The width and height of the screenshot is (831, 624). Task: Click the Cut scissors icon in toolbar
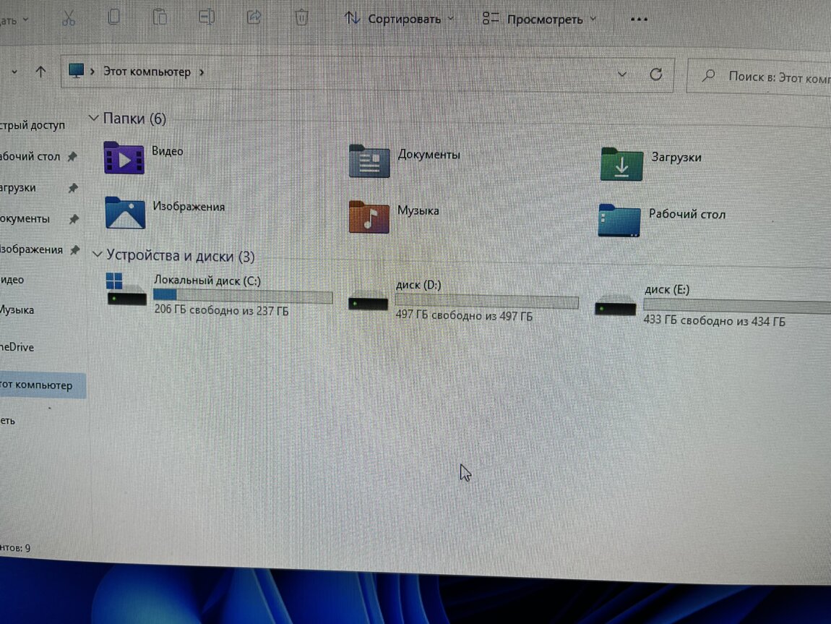click(69, 18)
